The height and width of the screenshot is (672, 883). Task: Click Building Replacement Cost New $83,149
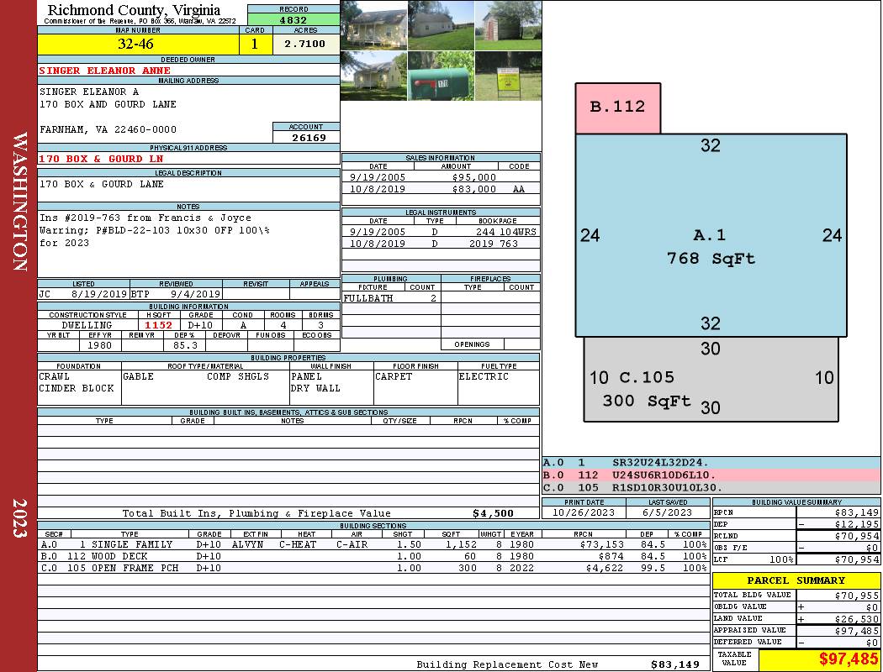pos(674,664)
